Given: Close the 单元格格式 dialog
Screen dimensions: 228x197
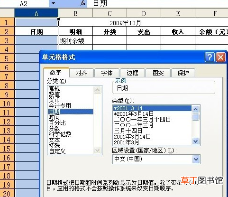Looking at the screenshot, I should [220, 57].
